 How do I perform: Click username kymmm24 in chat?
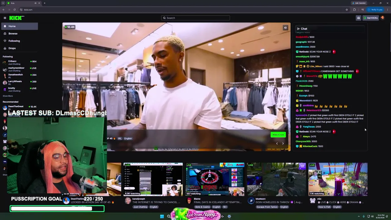pos(301,116)
